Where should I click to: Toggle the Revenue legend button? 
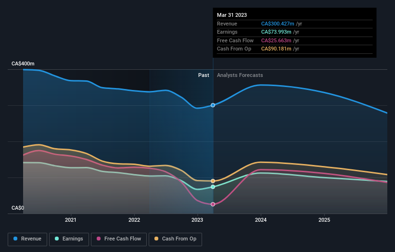[x=27, y=239]
